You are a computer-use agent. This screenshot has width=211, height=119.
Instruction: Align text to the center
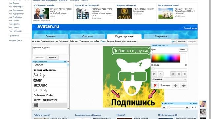tap(179, 74)
